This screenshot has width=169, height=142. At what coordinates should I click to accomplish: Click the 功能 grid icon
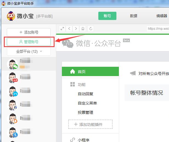tap(73, 84)
